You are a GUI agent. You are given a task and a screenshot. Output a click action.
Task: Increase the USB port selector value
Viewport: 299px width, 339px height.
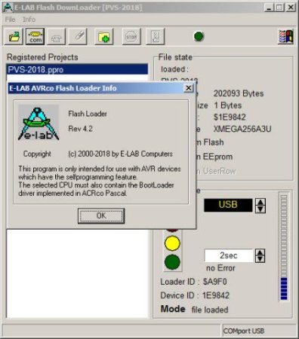(x=260, y=202)
